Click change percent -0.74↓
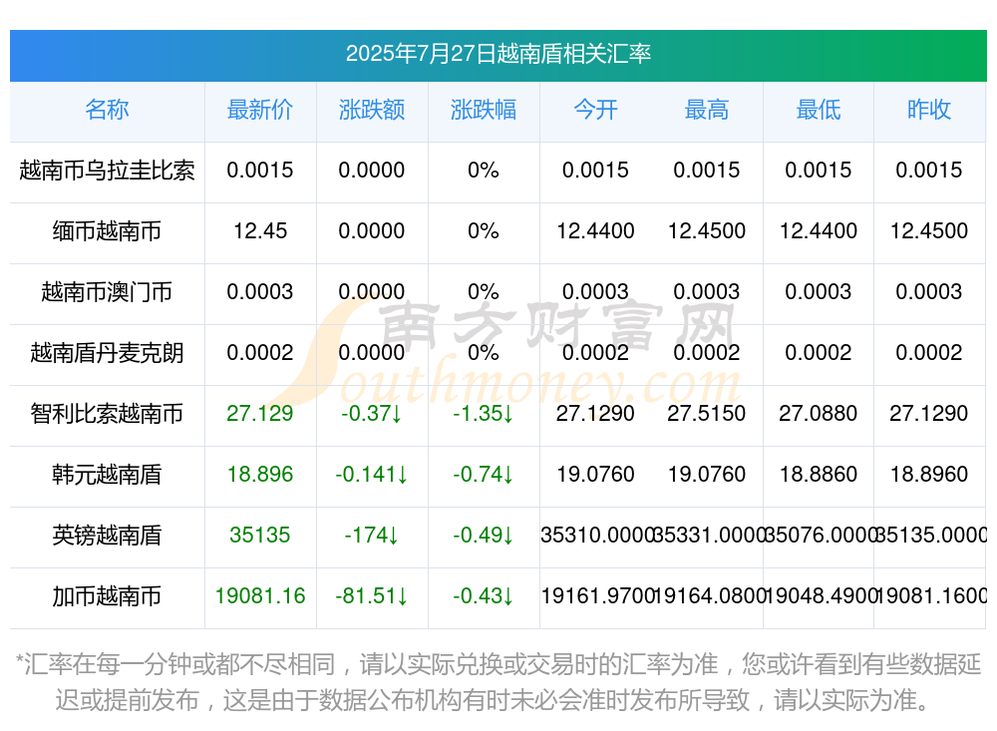This screenshot has width=997, height=731. [484, 475]
